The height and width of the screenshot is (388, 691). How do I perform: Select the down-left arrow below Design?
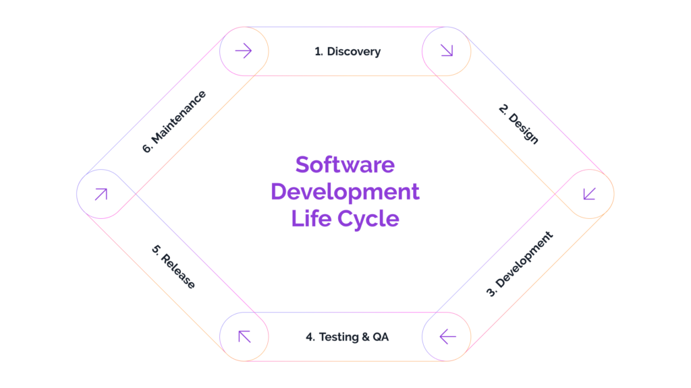point(589,194)
